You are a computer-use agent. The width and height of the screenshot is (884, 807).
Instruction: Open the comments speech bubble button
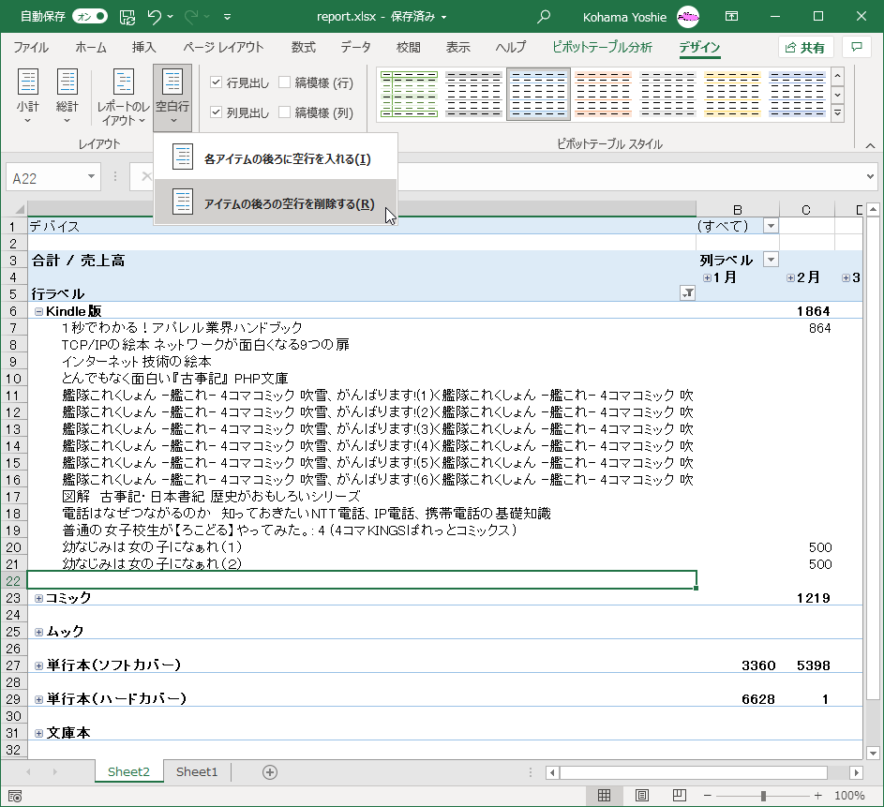857,48
